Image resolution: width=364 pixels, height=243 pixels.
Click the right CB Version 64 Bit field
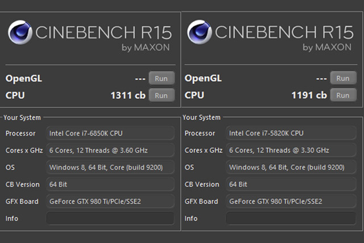290,184
